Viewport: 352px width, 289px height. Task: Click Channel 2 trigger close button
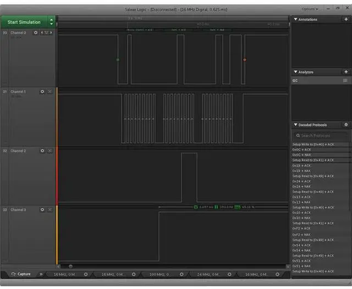[x=50, y=150]
